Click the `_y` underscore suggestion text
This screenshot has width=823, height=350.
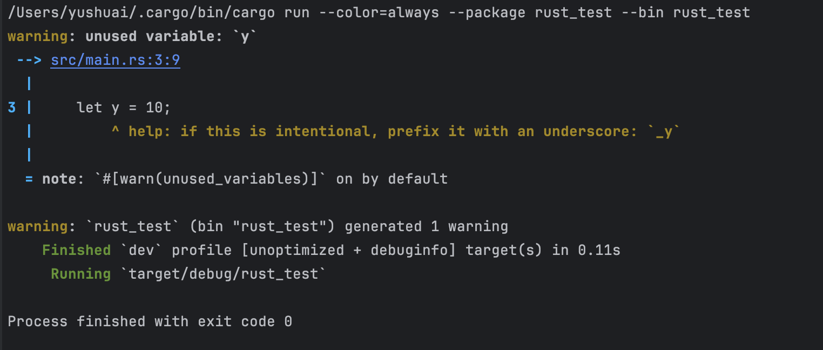click(x=664, y=132)
